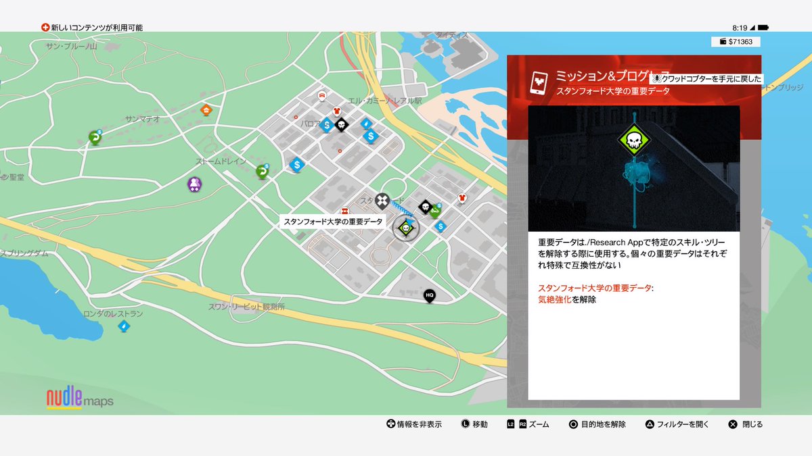Screen dimensions: 812x456
Task: Click the black HQ map marker
Action: (x=429, y=296)
